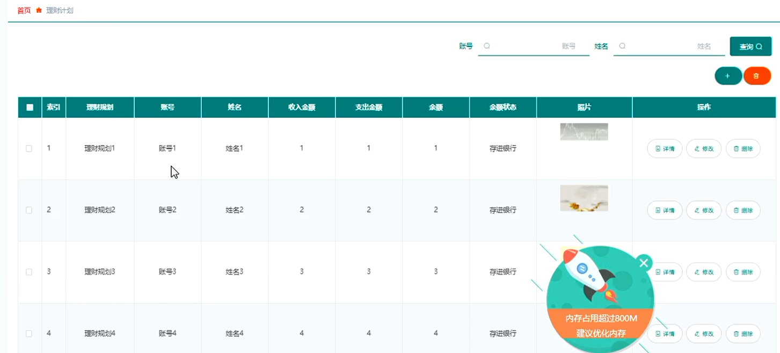The width and height of the screenshot is (780, 353).
Task: Toggle the select-all checkbox in table header
Action: pos(30,107)
